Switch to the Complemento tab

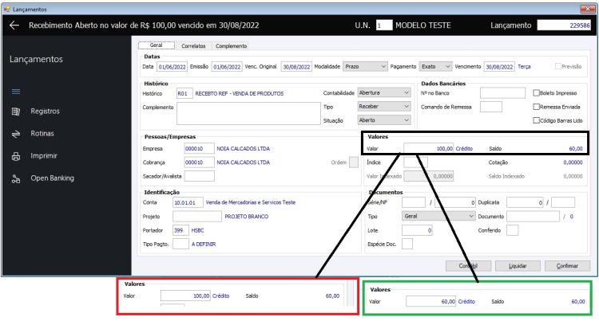(x=231, y=45)
